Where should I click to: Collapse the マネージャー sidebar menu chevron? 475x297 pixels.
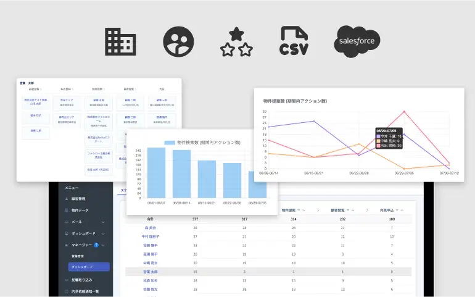pos(103,245)
